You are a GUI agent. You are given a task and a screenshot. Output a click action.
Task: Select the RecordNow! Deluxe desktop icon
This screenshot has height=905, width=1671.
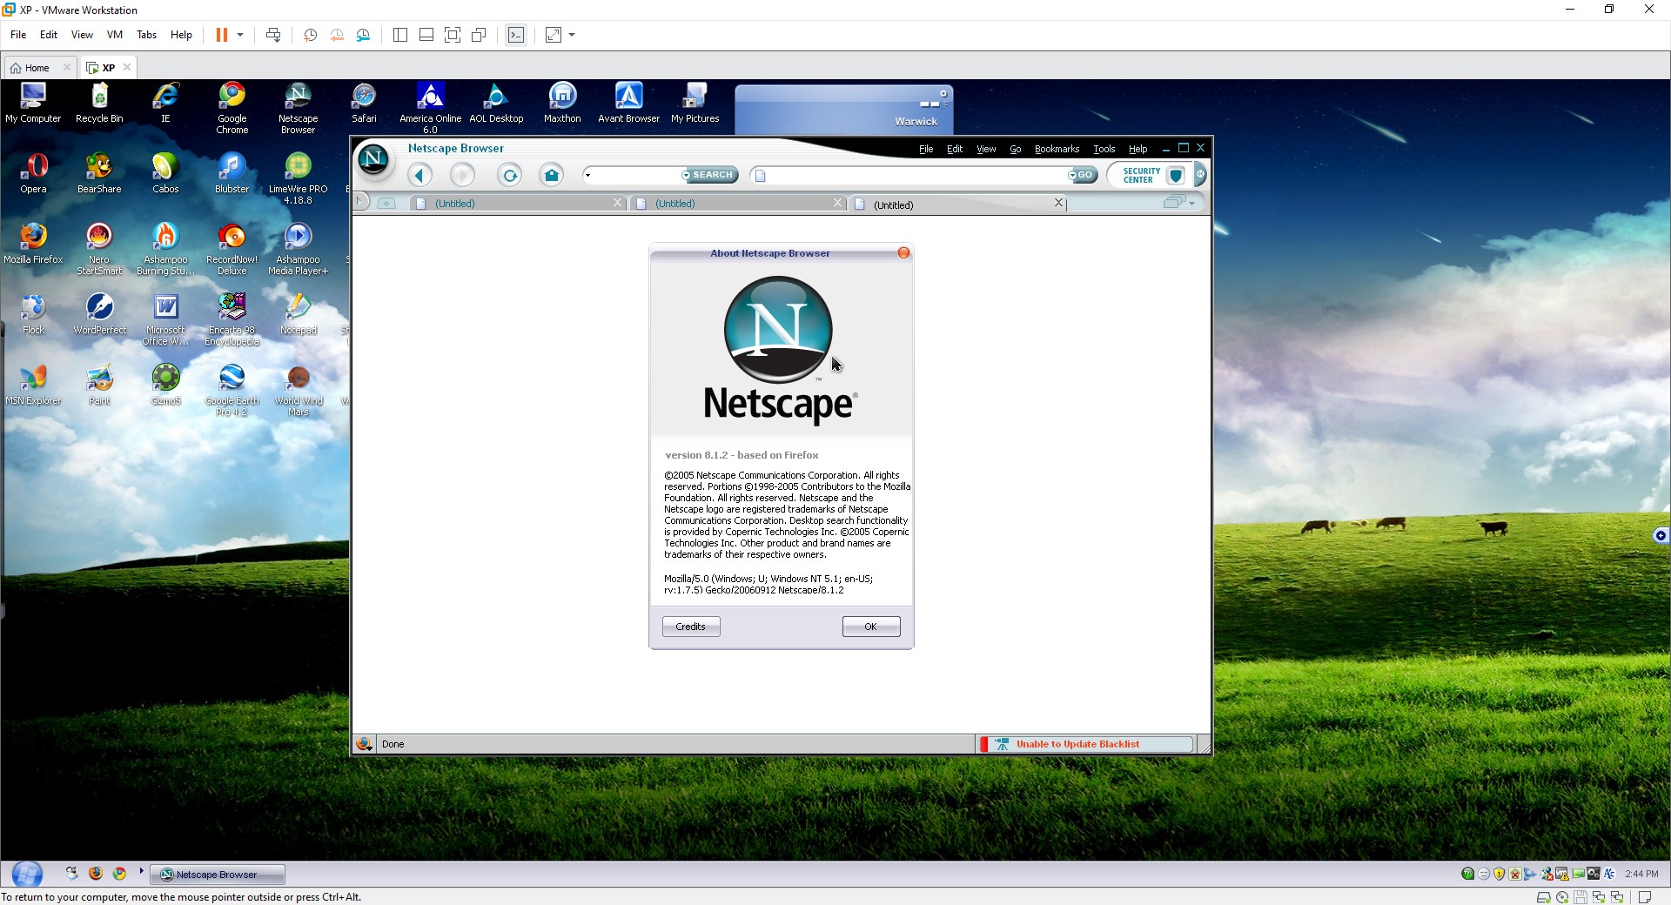(x=232, y=250)
